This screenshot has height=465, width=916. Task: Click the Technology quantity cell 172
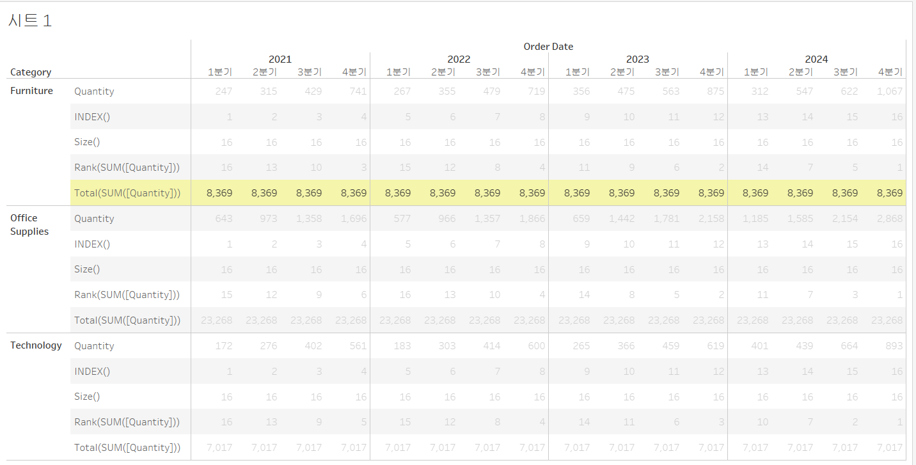224,345
